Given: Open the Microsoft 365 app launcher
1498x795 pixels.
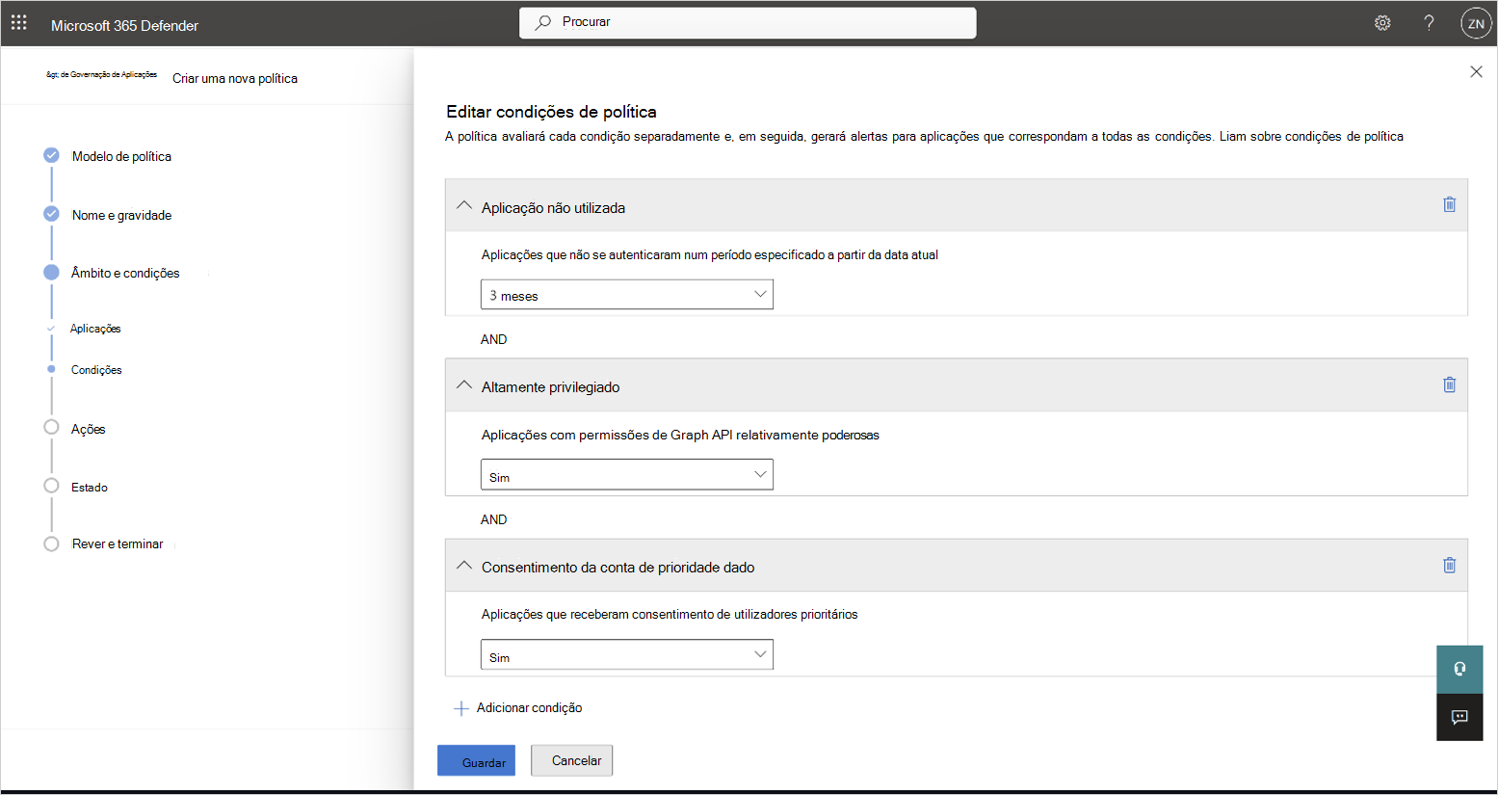Looking at the screenshot, I should [18, 22].
